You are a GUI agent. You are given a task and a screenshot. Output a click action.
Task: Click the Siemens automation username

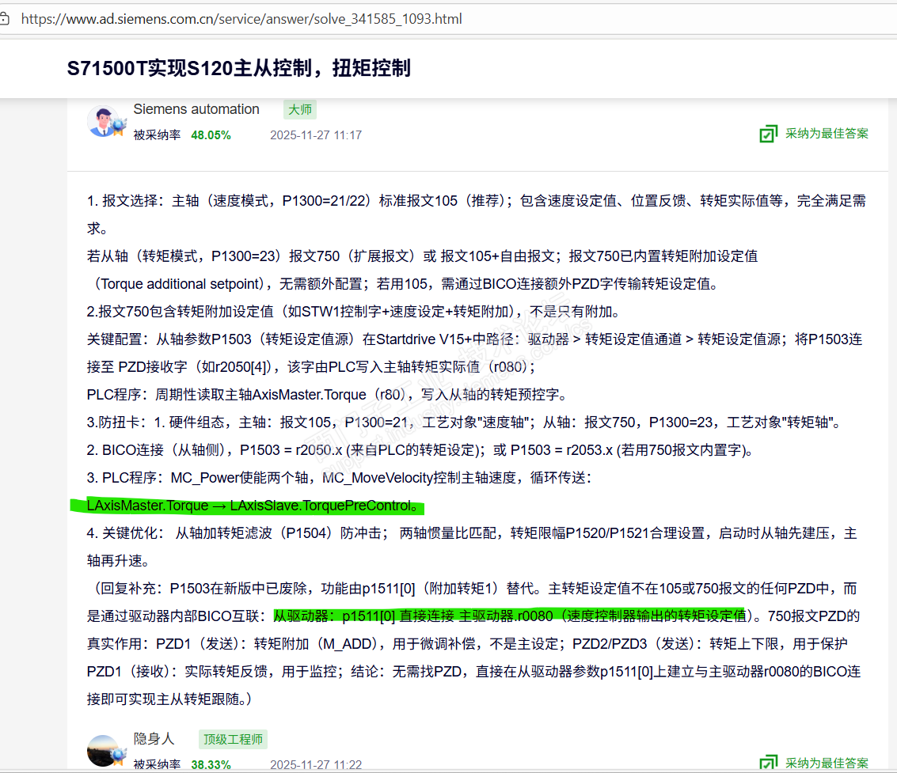(196, 109)
